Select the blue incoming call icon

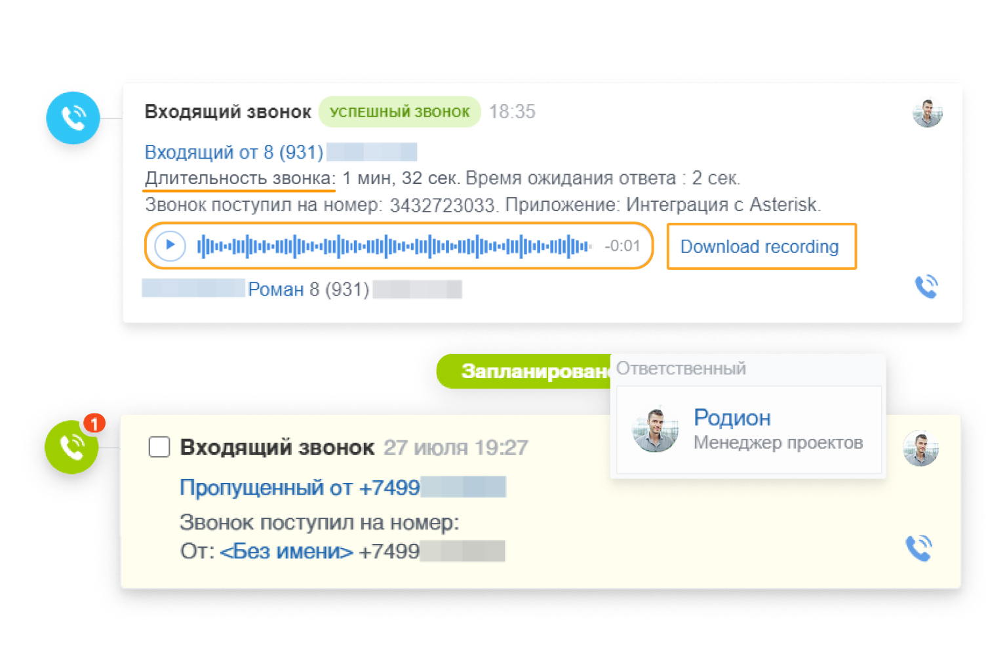click(73, 118)
